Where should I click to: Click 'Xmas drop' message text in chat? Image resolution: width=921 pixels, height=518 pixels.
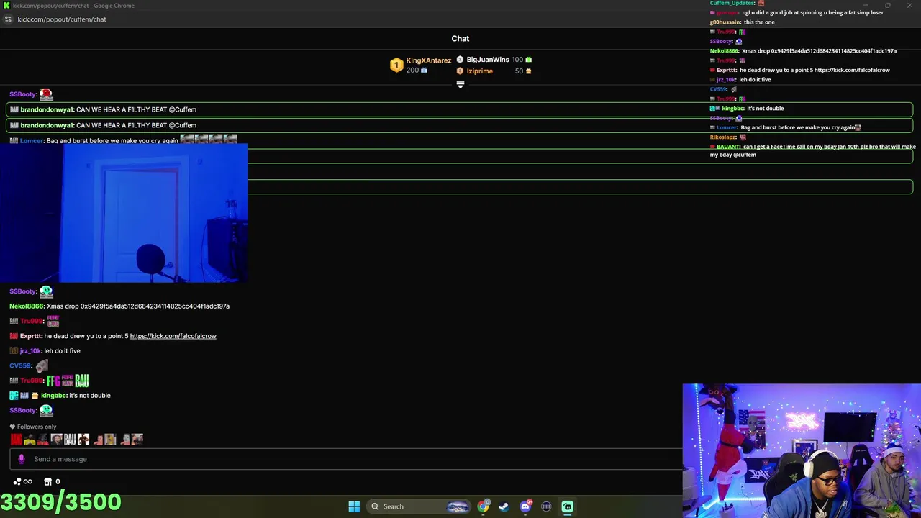pos(138,306)
